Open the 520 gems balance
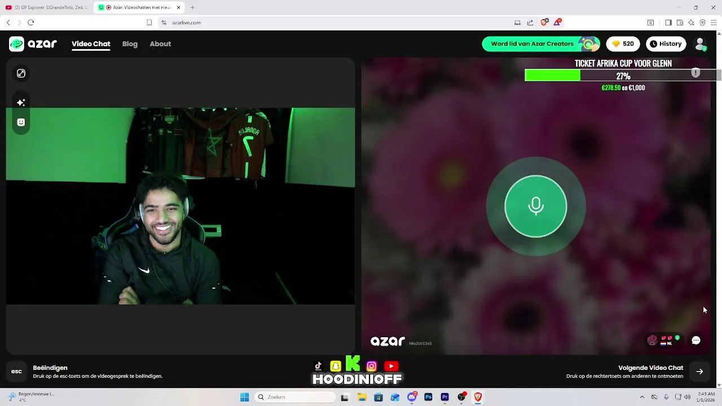This screenshot has height=406, width=722. tap(623, 44)
